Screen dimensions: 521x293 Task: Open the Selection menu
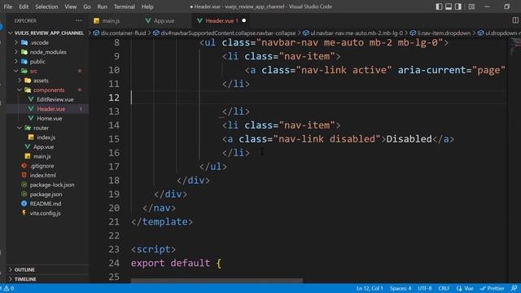point(46,7)
